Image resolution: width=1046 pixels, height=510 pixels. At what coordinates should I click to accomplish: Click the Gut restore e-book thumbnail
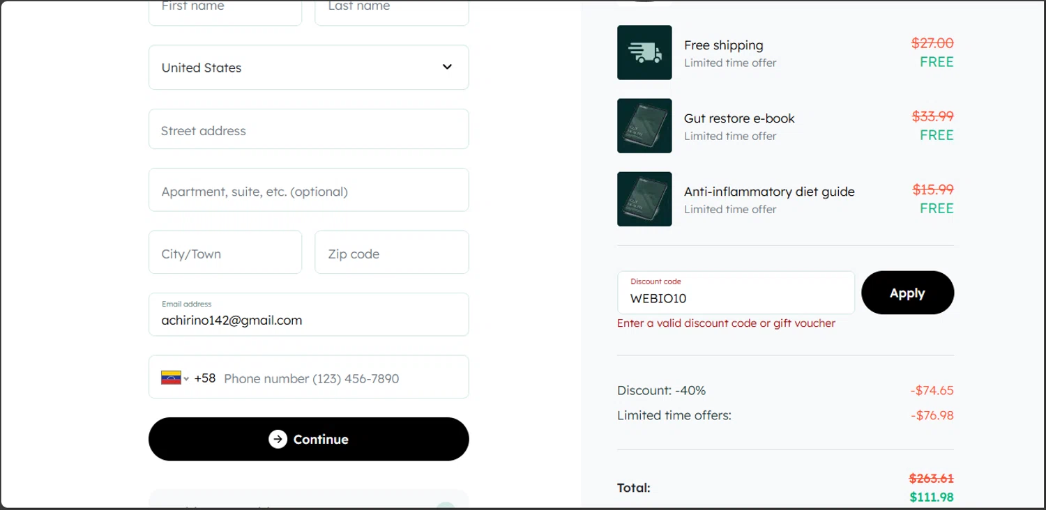[644, 125]
